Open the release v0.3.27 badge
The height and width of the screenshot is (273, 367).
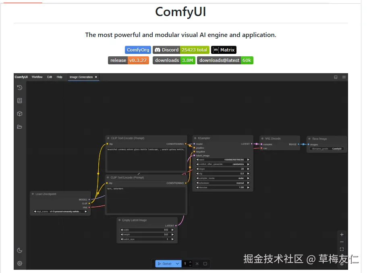(129, 60)
